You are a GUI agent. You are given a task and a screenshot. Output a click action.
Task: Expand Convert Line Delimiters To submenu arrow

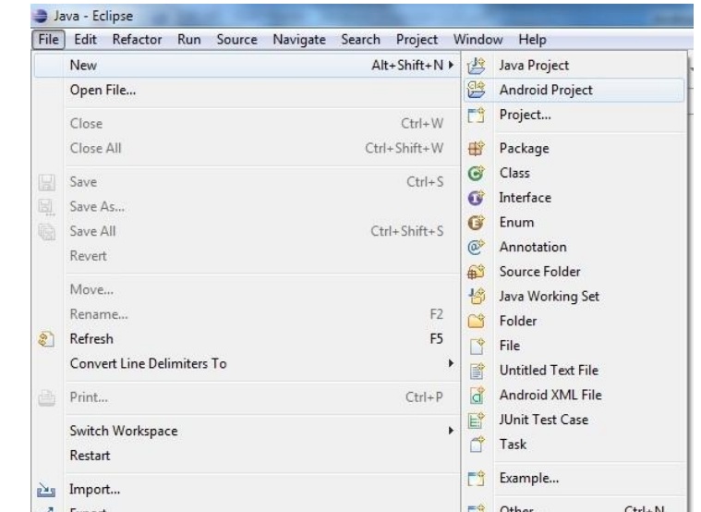click(x=451, y=363)
